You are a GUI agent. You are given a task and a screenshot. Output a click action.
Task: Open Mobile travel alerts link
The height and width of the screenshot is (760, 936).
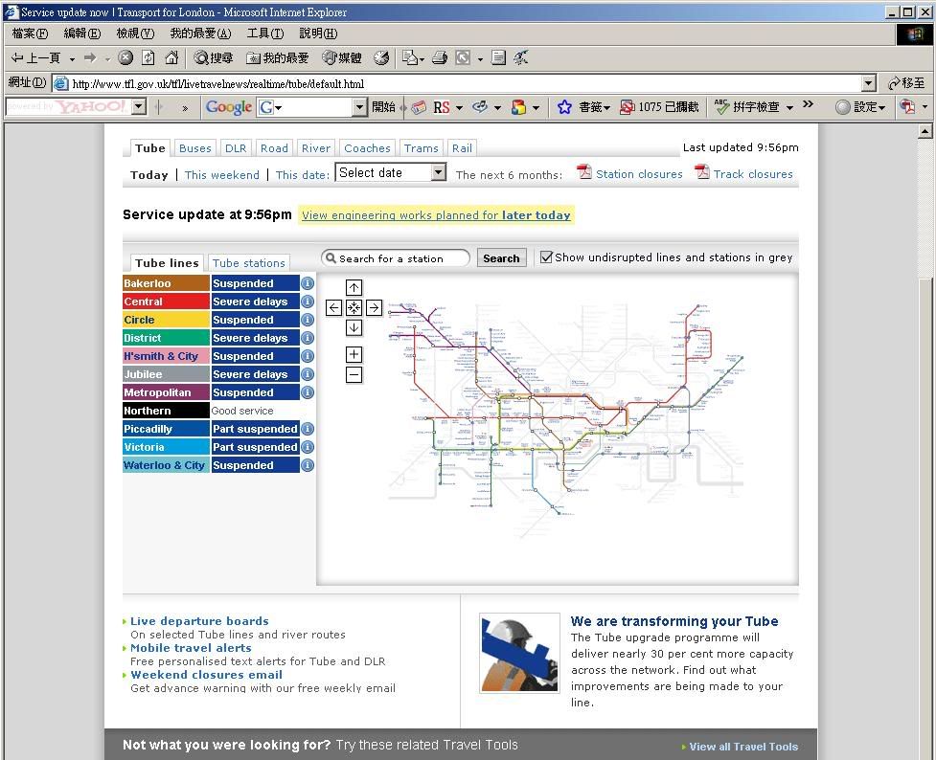[191, 648]
